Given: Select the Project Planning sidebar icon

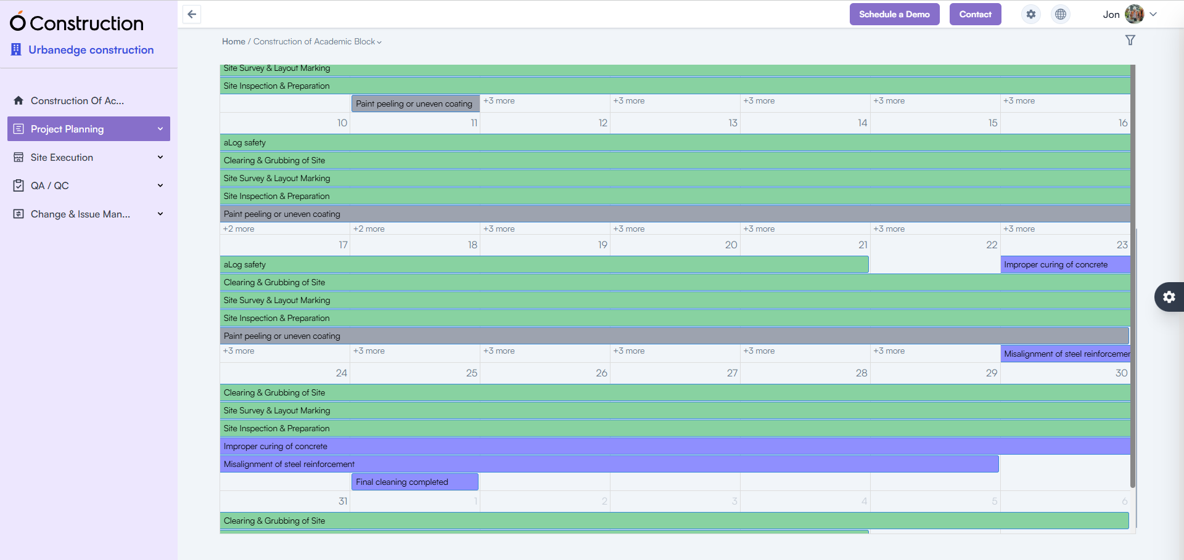Looking at the screenshot, I should pos(18,129).
